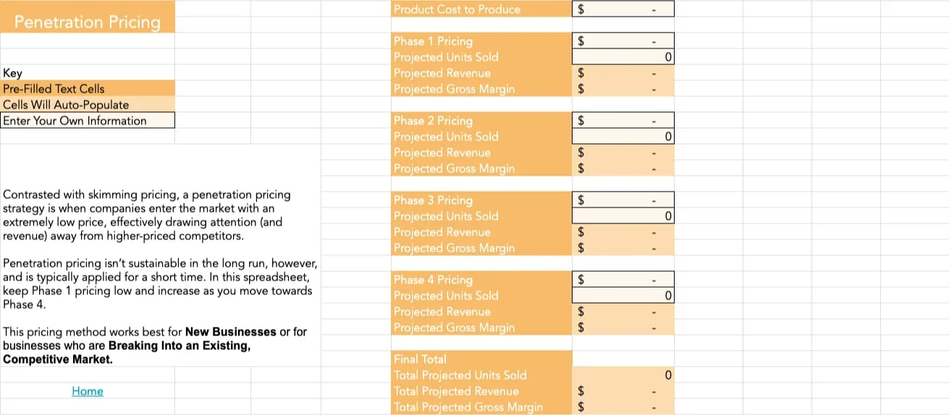Click the Cells Will Auto-Populate key swatch
This screenshot has width=949, height=415.
88,105
